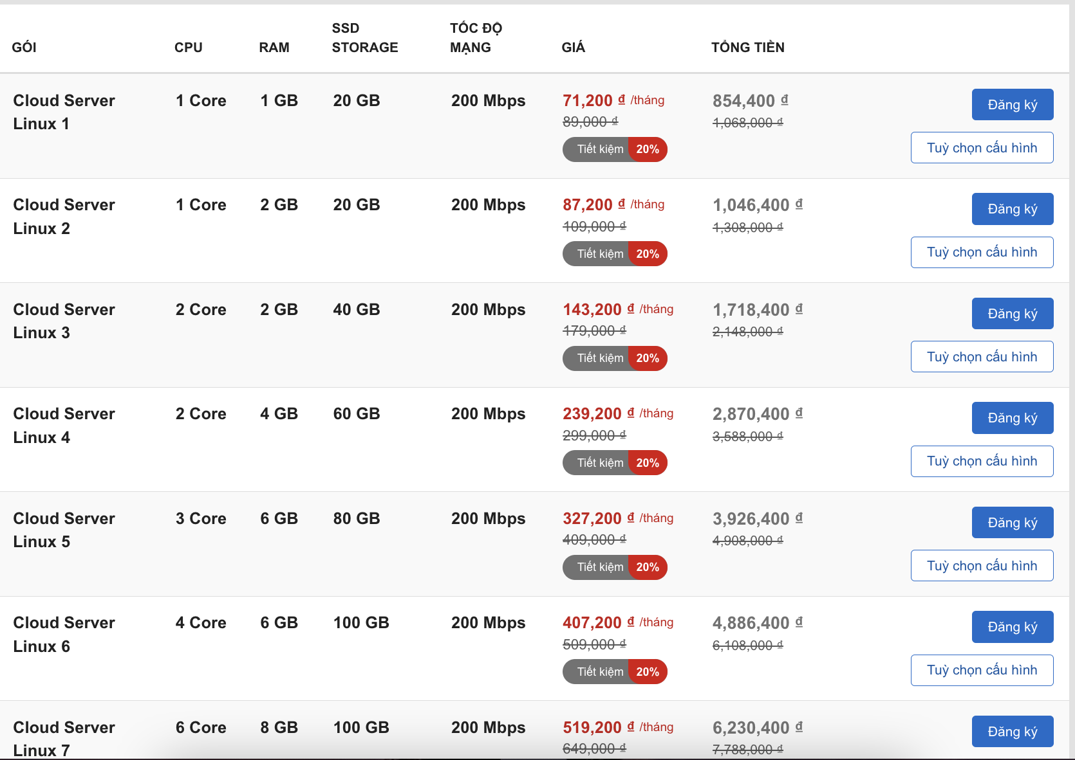Choose Tuỳ chọn cấu hình in Linux 4 row
This screenshot has height=760, width=1075.
[982, 461]
